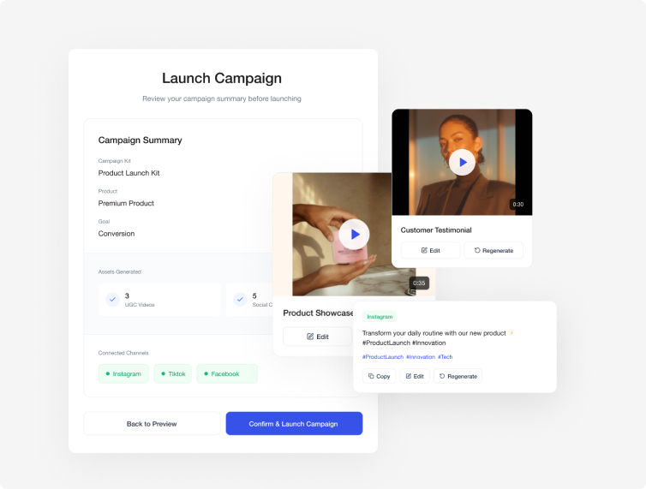Play the Customer Testimonial video

pyautogui.click(x=462, y=163)
